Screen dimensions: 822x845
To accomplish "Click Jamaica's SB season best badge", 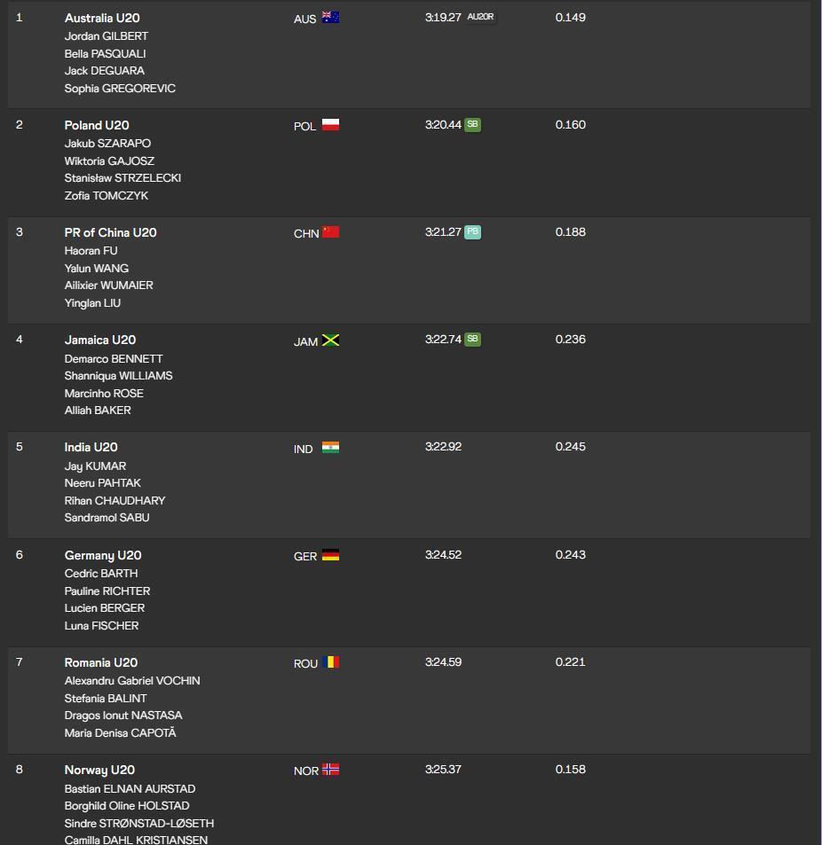I will 472,339.
